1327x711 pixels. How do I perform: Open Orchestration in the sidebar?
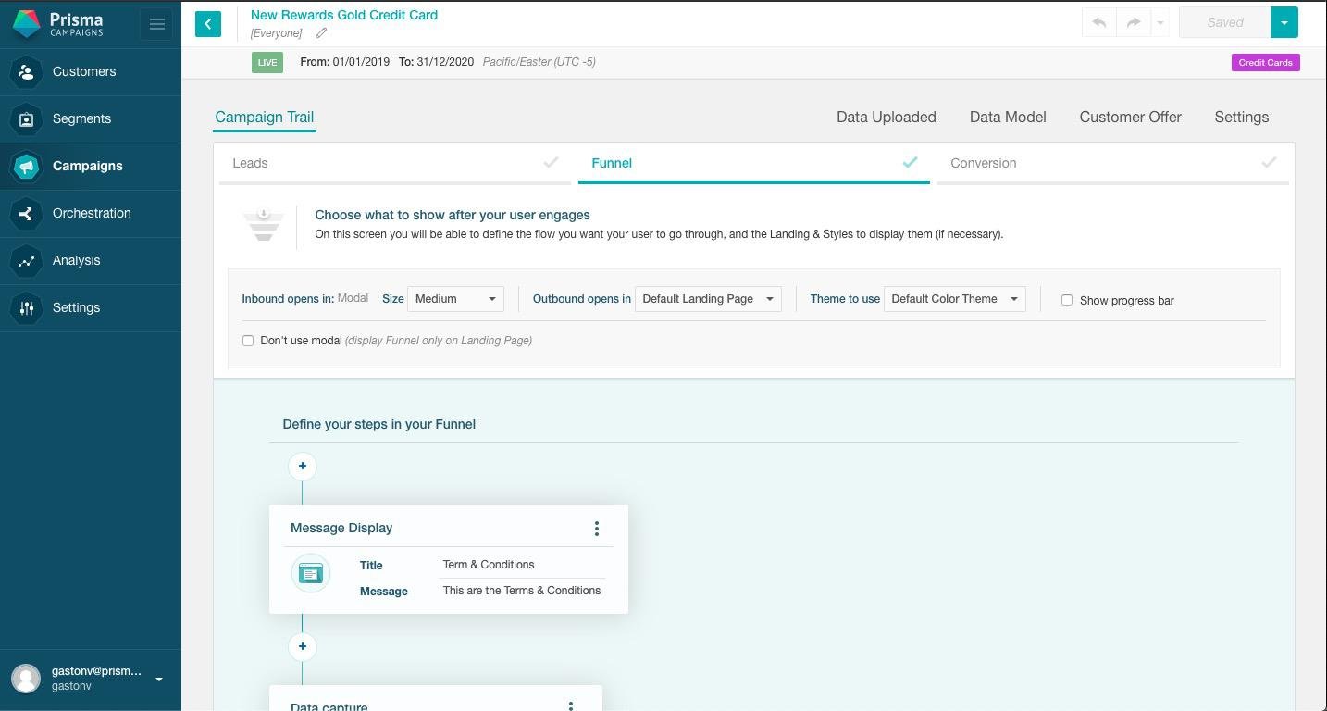[x=92, y=213]
